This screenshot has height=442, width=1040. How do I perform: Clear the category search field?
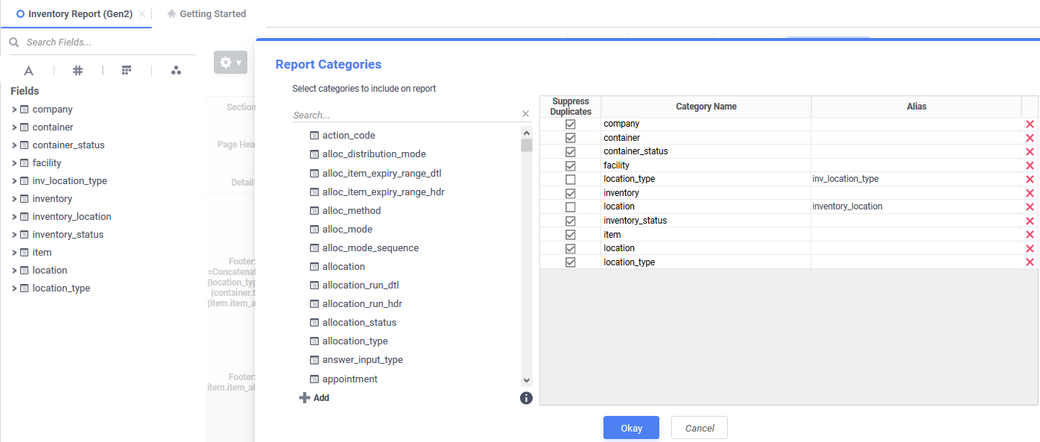(x=525, y=114)
